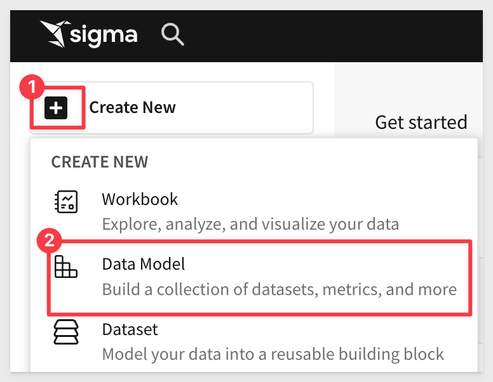Select the Dataset stacked layers icon
This screenshot has height=382, width=493.
click(x=66, y=332)
